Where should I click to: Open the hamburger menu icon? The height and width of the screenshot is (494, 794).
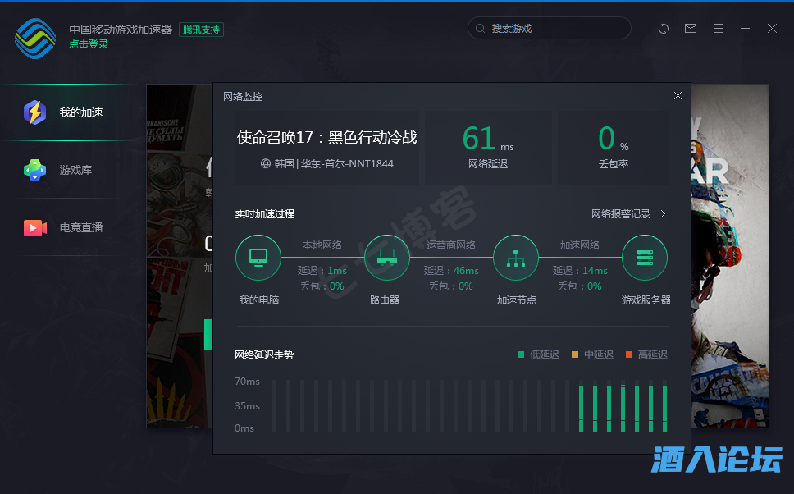[718, 29]
